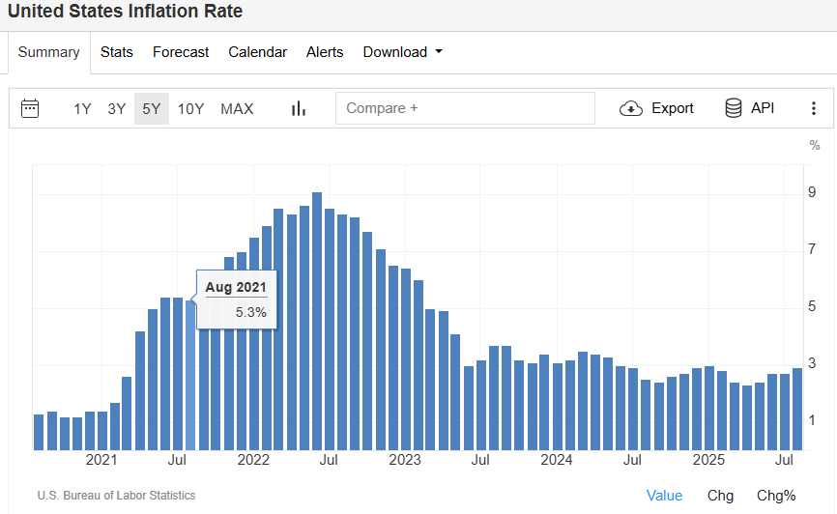Viewport: 837px width, 514px height.
Task: Select the 3Y time range
Action: click(117, 108)
